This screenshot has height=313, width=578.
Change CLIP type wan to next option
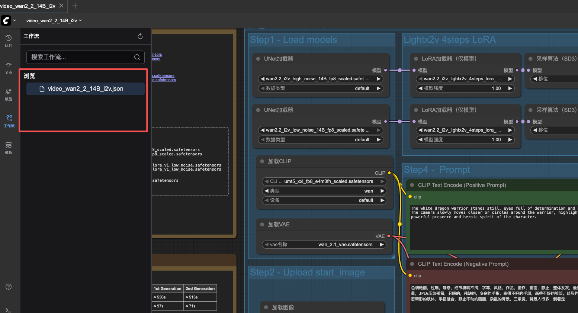click(x=382, y=191)
